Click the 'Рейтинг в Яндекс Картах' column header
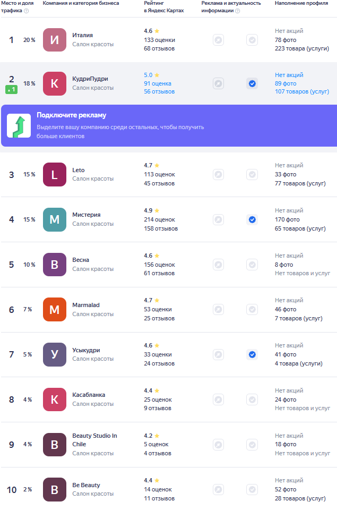The image size is (337, 510). coord(163,7)
